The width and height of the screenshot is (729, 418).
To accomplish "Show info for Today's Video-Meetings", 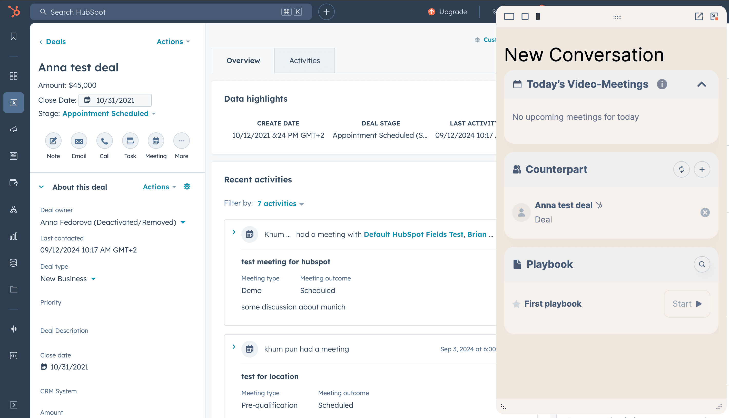I will click(x=662, y=84).
